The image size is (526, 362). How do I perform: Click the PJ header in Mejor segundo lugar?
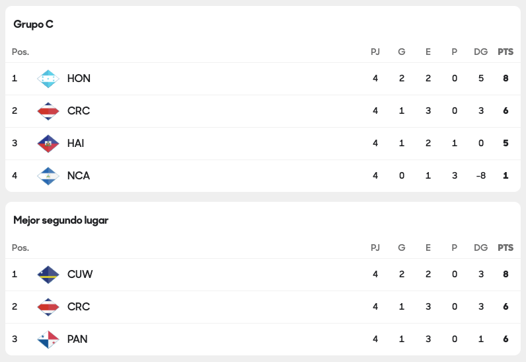point(375,248)
